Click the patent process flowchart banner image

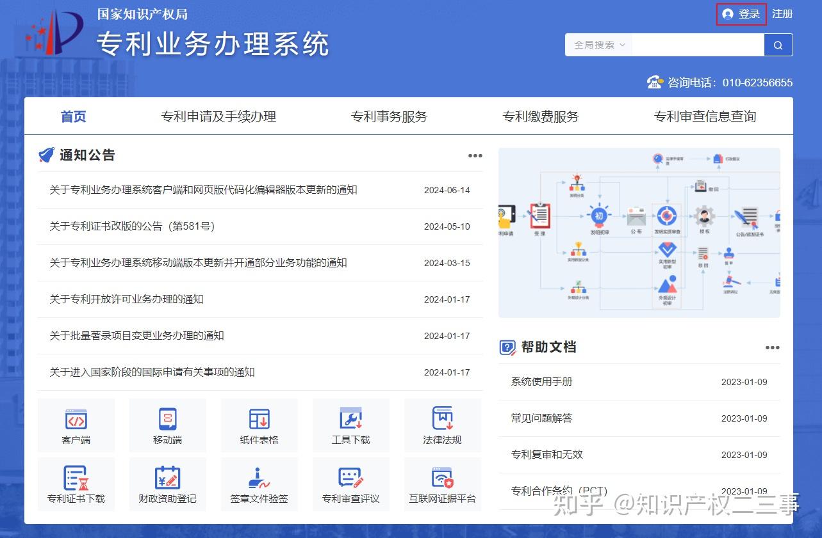point(639,233)
